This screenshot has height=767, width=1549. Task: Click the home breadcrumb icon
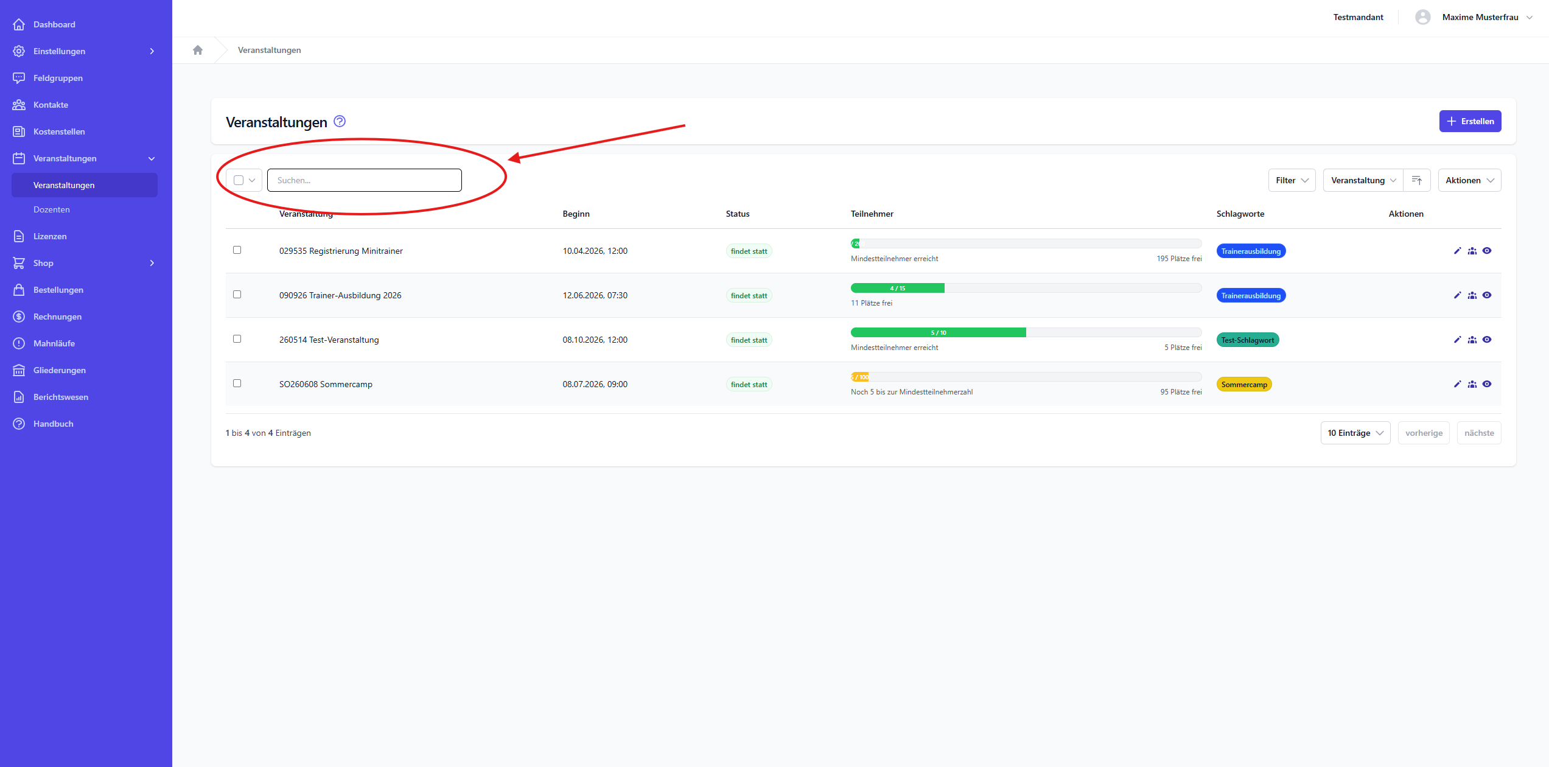point(198,51)
